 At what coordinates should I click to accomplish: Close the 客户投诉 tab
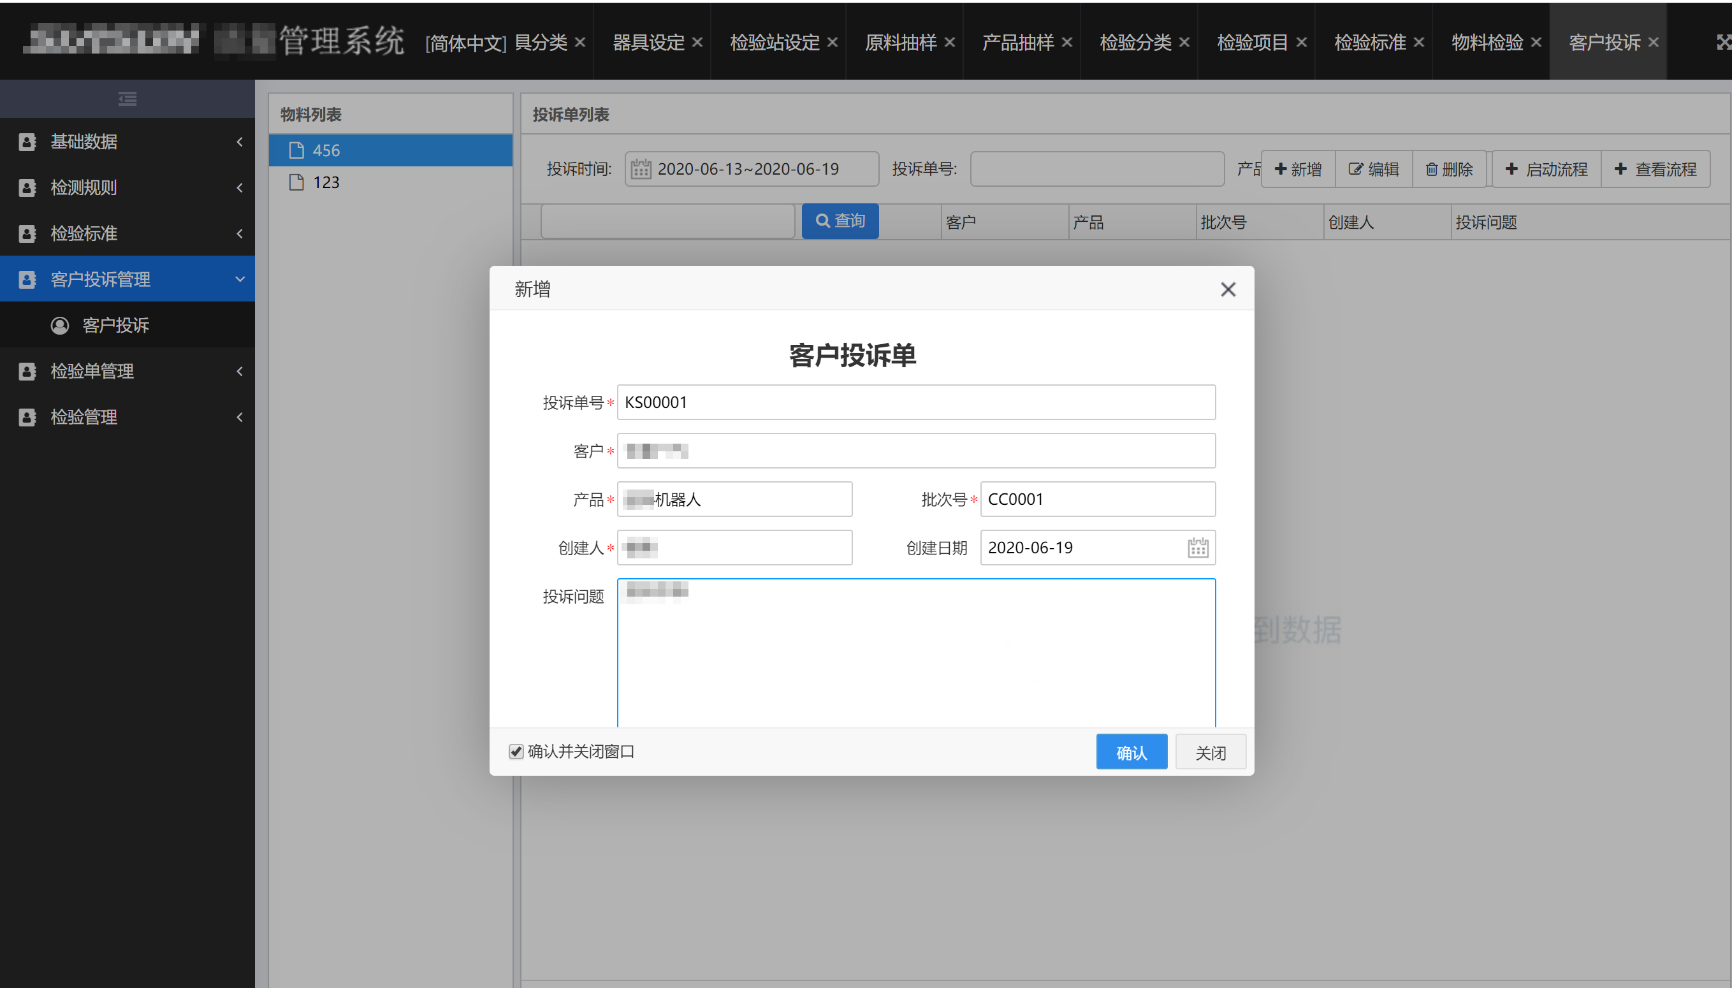[1654, 42]
